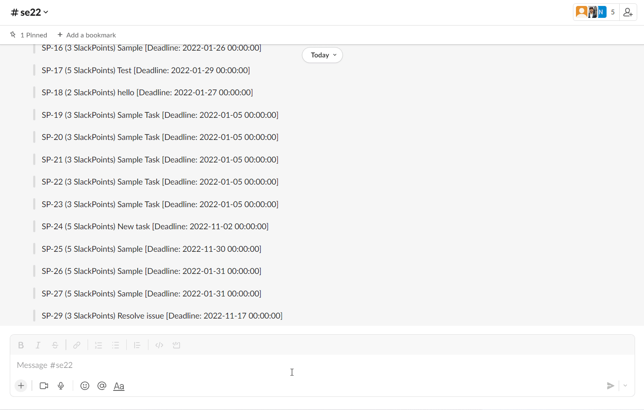Insert a blockquote
The height and width of the screenshot is (410, 644).
click(x=137, y=345)
